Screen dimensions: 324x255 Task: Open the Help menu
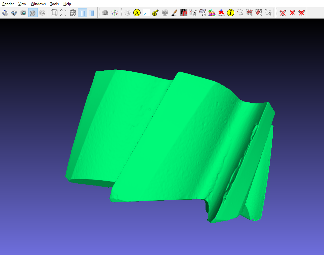pos(67,4)
